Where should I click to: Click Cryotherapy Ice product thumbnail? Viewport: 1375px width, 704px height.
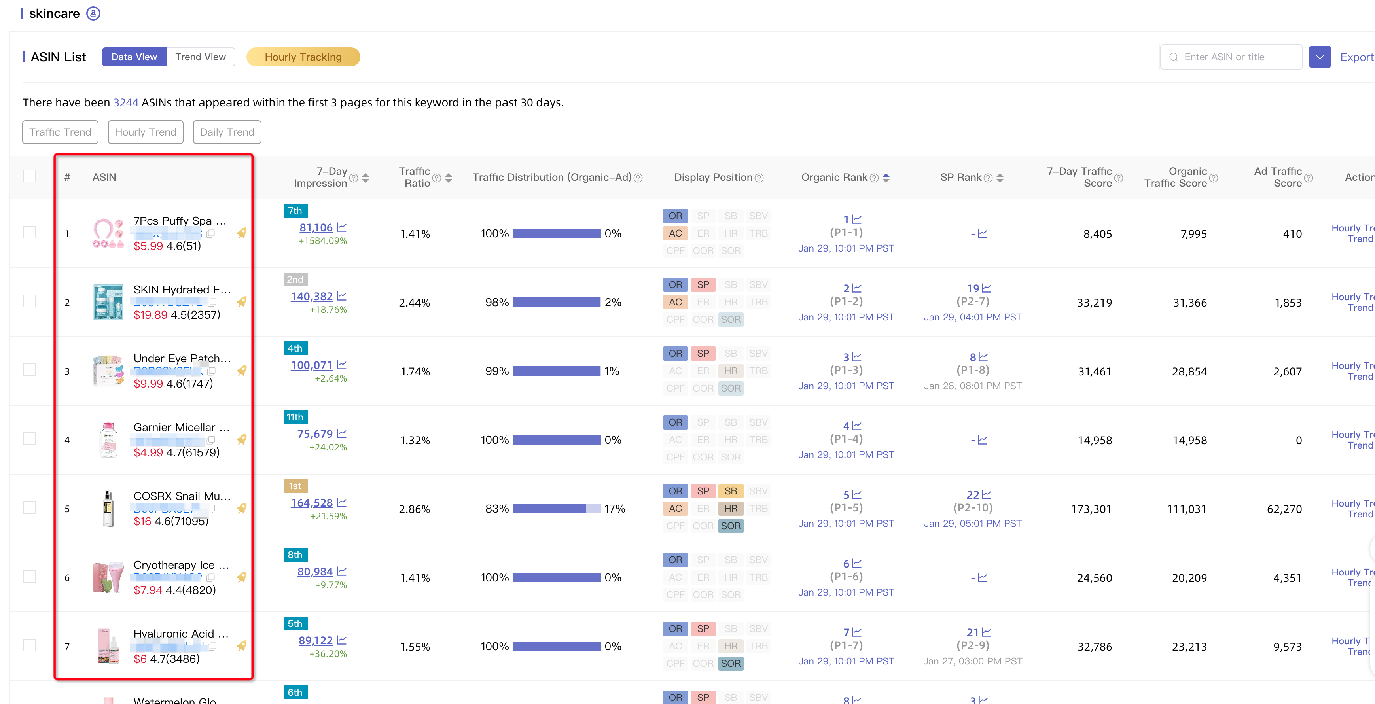point(108,577)
